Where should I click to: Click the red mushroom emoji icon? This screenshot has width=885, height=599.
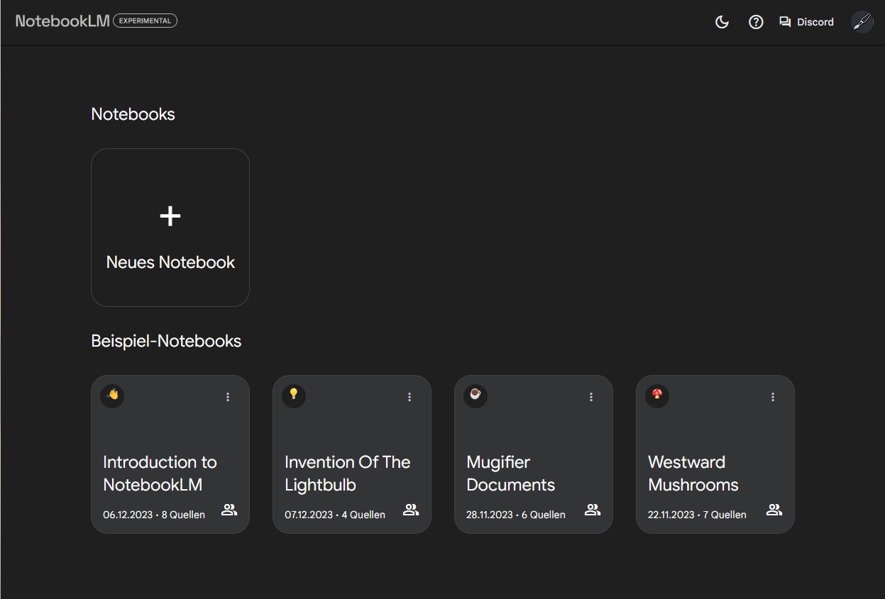coord(657,396)
